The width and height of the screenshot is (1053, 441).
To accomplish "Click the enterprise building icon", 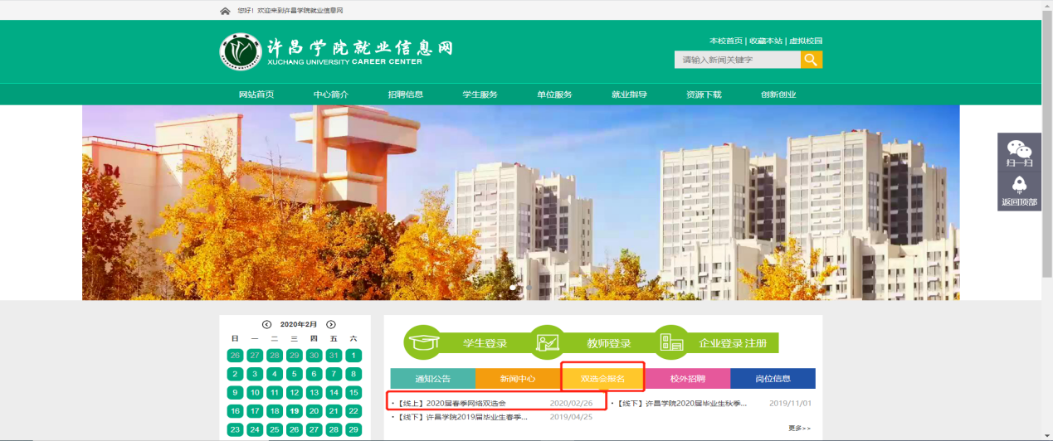I will coord(670,343).
